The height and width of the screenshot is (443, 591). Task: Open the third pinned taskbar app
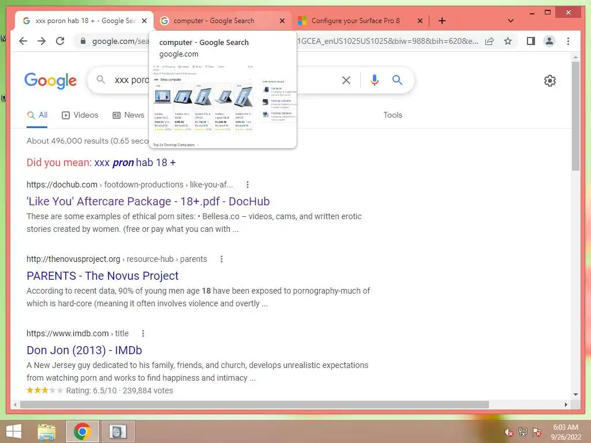coord(118,431)
